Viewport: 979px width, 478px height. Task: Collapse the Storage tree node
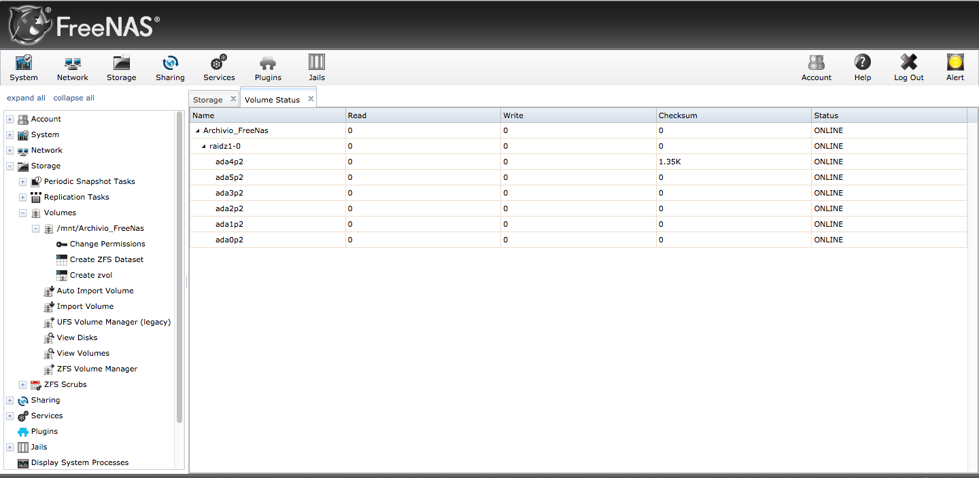coord(10,166)
